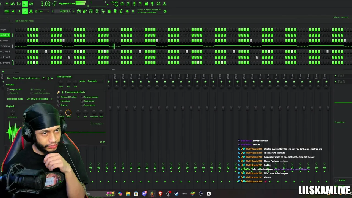Open the Mixer view icon
This screenshot has width=352, height=198.
(x=97, y=11)
